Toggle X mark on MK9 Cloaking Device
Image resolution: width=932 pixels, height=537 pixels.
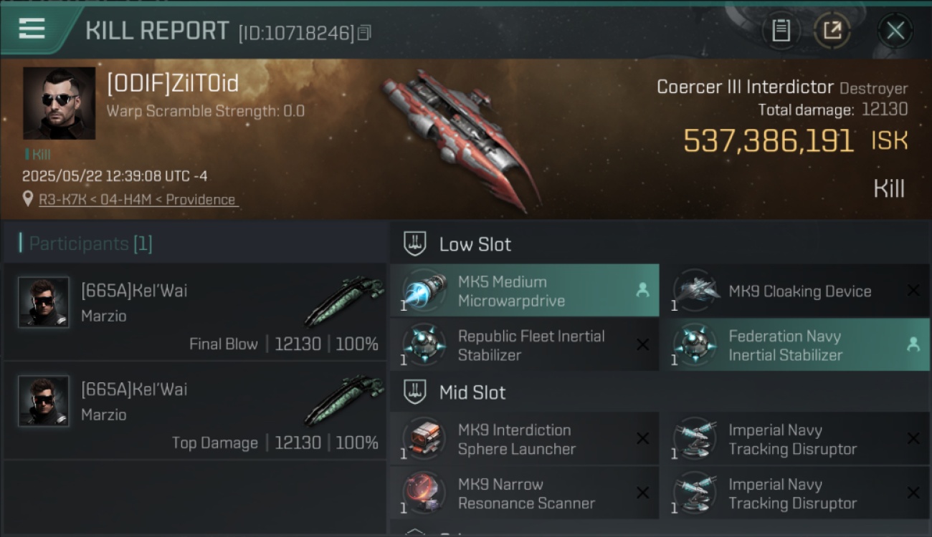pos(913,291)
